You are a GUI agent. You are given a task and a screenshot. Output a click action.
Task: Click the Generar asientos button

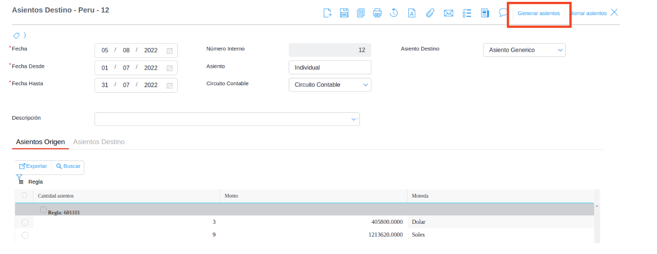pos(539,13)
